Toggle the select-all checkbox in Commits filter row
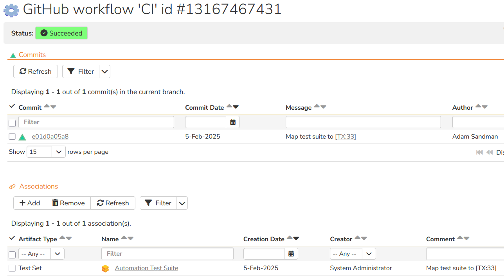The height and width of the screenshot is (276, 504). click(x=12, y=123)
